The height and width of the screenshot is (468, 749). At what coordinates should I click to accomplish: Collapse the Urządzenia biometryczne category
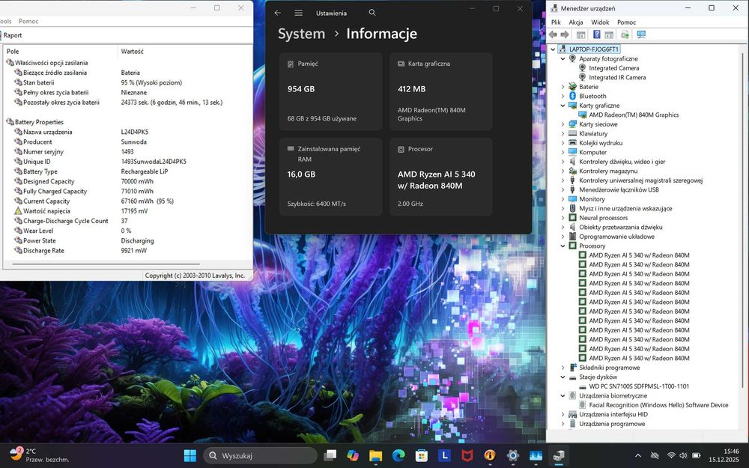[x=562, y=395]
